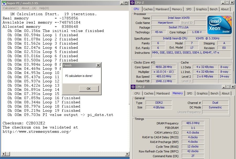Viewport: 236px width, 159px height.
Task: Click the Command Rate value 2T
Action: click(x=193, y=156)
